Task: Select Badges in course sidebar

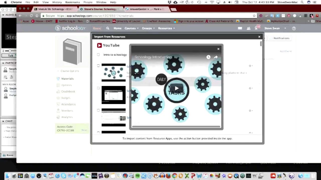Action: pos(66,98)
